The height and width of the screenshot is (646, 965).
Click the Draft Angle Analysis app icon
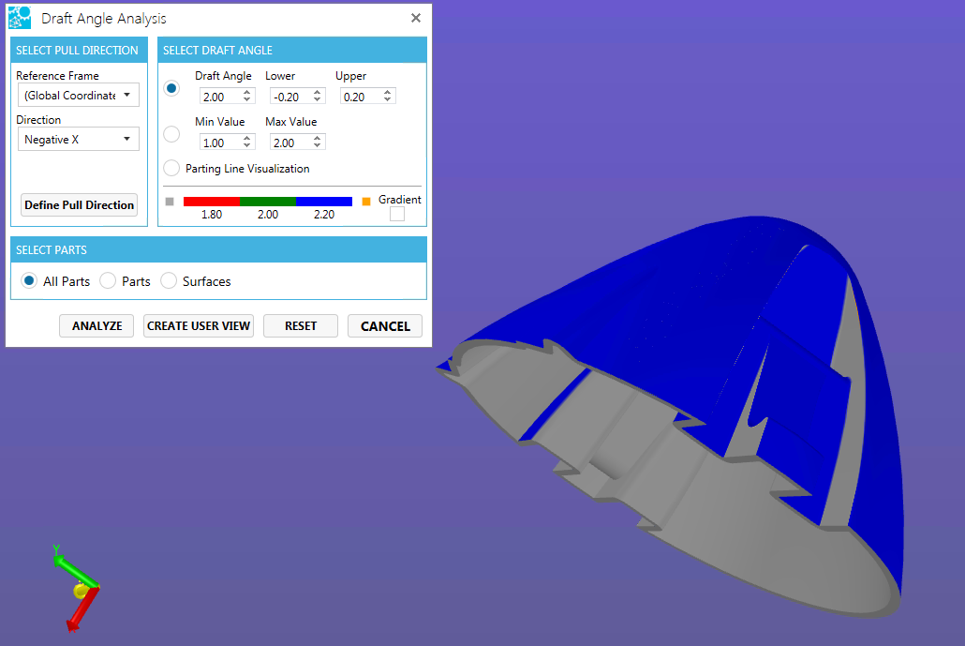coord(20,18)
